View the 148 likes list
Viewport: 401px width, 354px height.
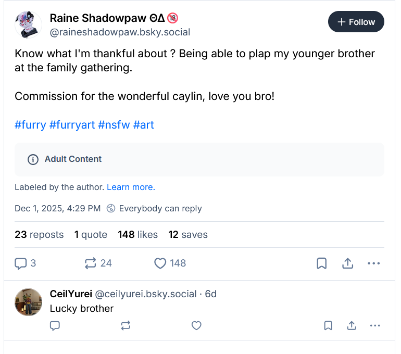tap(137, 235)
